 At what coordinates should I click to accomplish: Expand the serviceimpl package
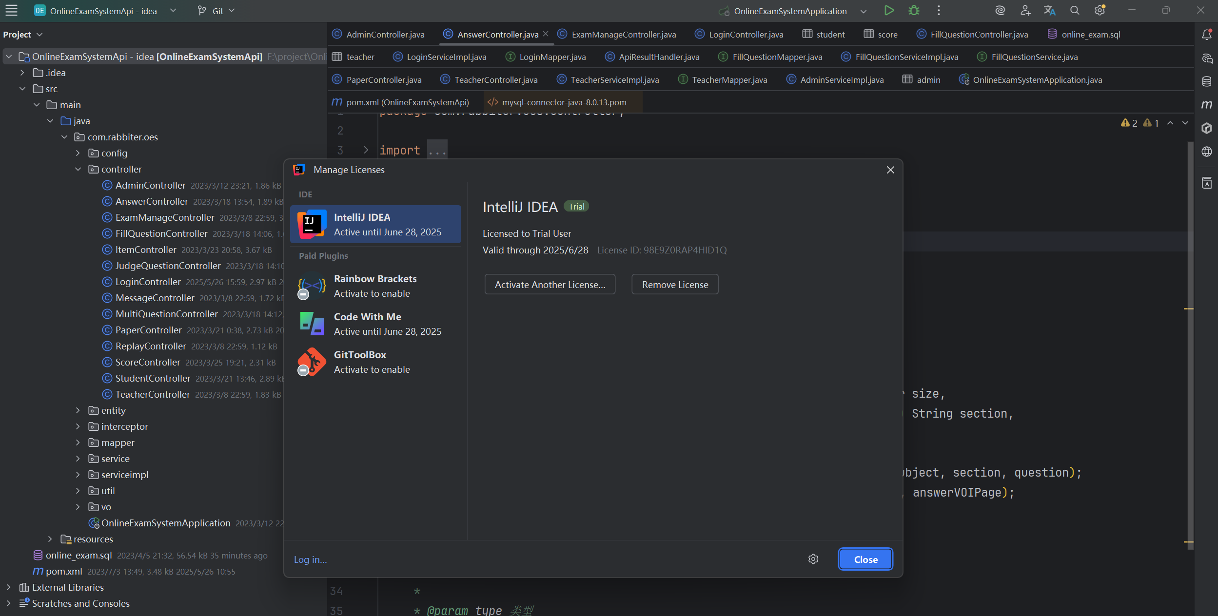click(78, 475)
